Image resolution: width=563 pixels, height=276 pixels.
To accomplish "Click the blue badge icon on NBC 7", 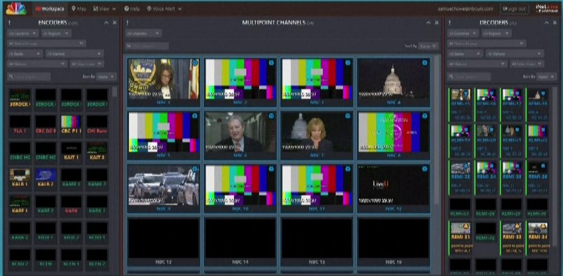I will (x=348, y=116).
